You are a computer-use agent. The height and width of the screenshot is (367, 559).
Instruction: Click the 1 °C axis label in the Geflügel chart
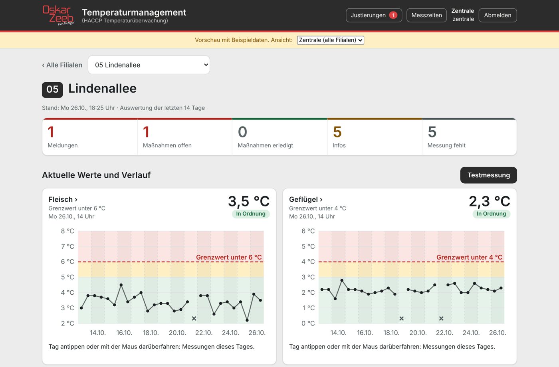(309, 308)
